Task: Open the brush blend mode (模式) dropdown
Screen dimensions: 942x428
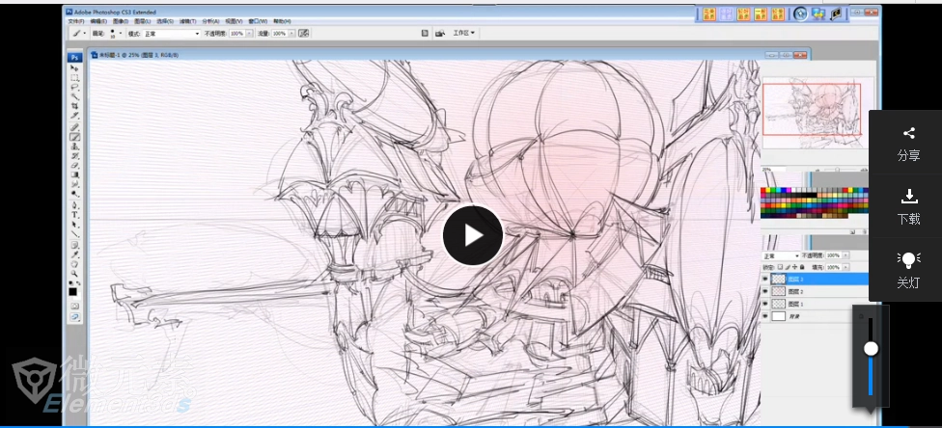Action: [171, 33]
